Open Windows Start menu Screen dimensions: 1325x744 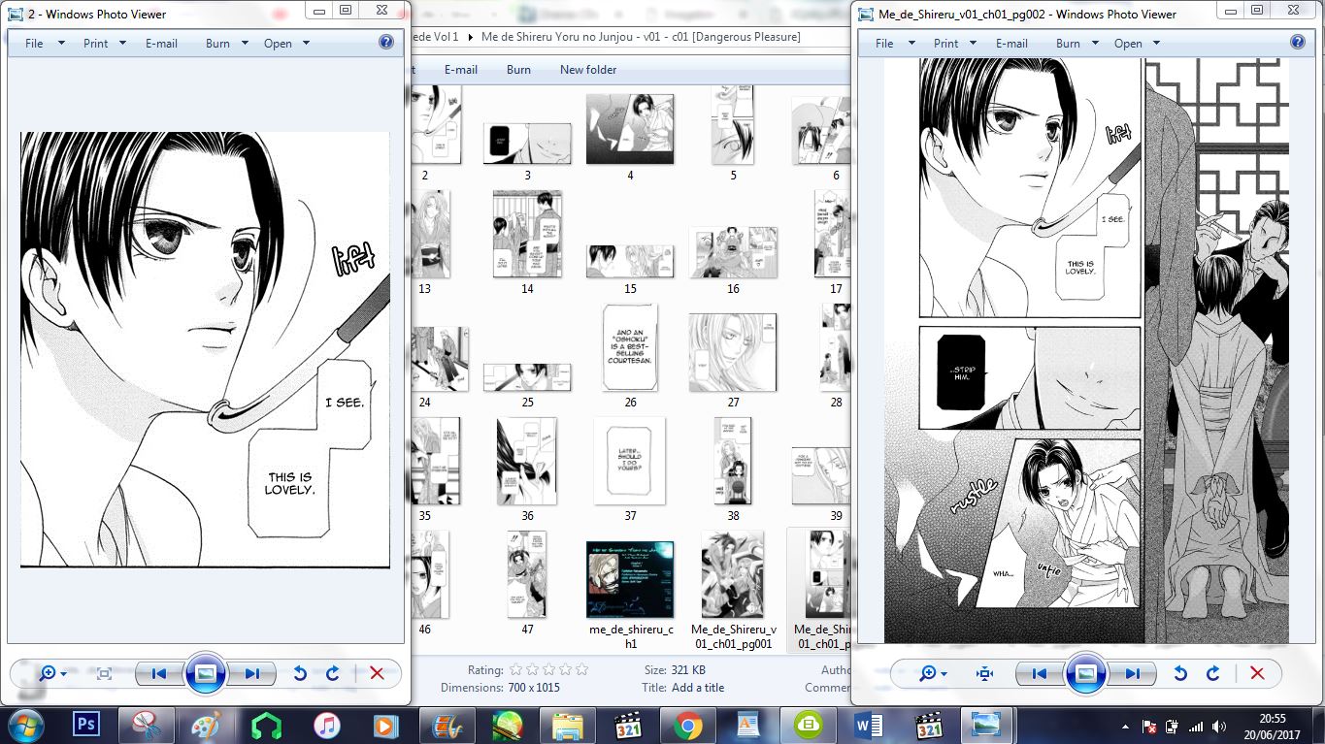click(25, 725)
